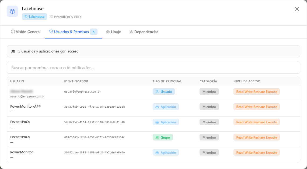Click access level badge in PowerMonitor-APP row
This screenshot has height=169, width=307.
[256, 107]
